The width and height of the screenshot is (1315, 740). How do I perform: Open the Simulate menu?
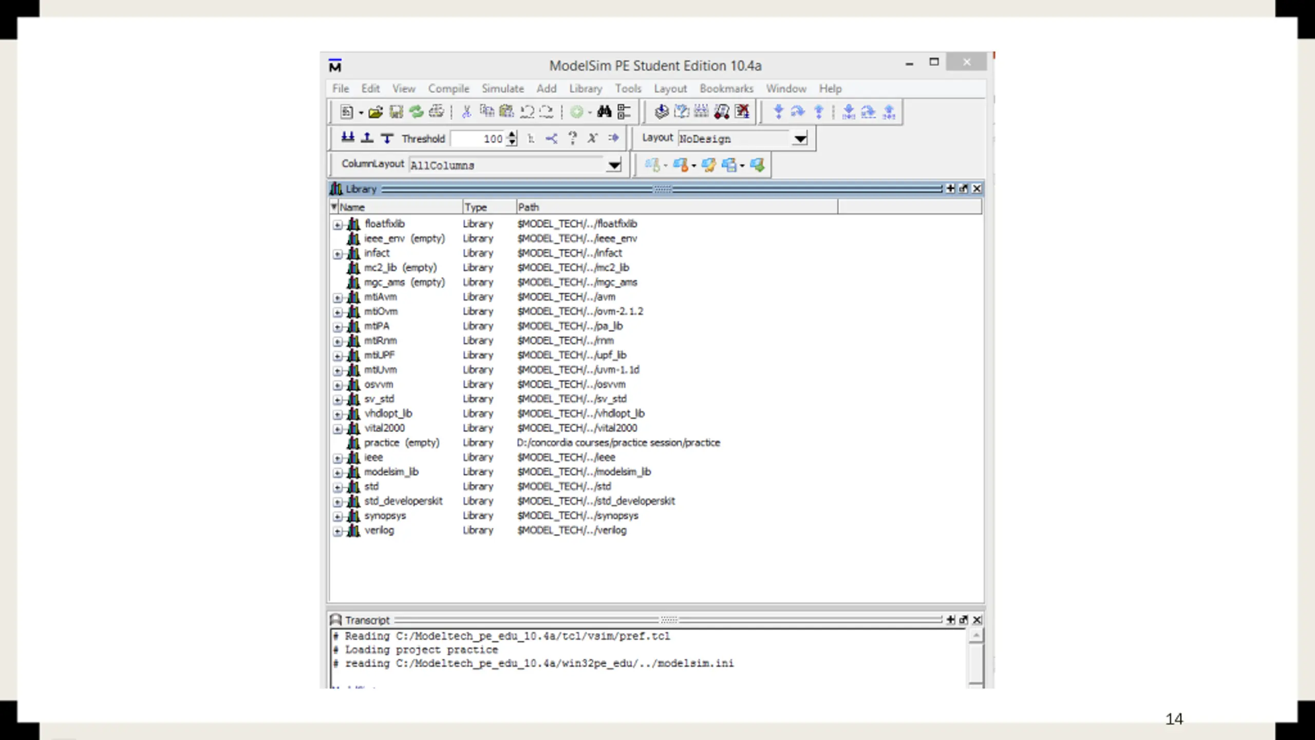coord(502,88)
